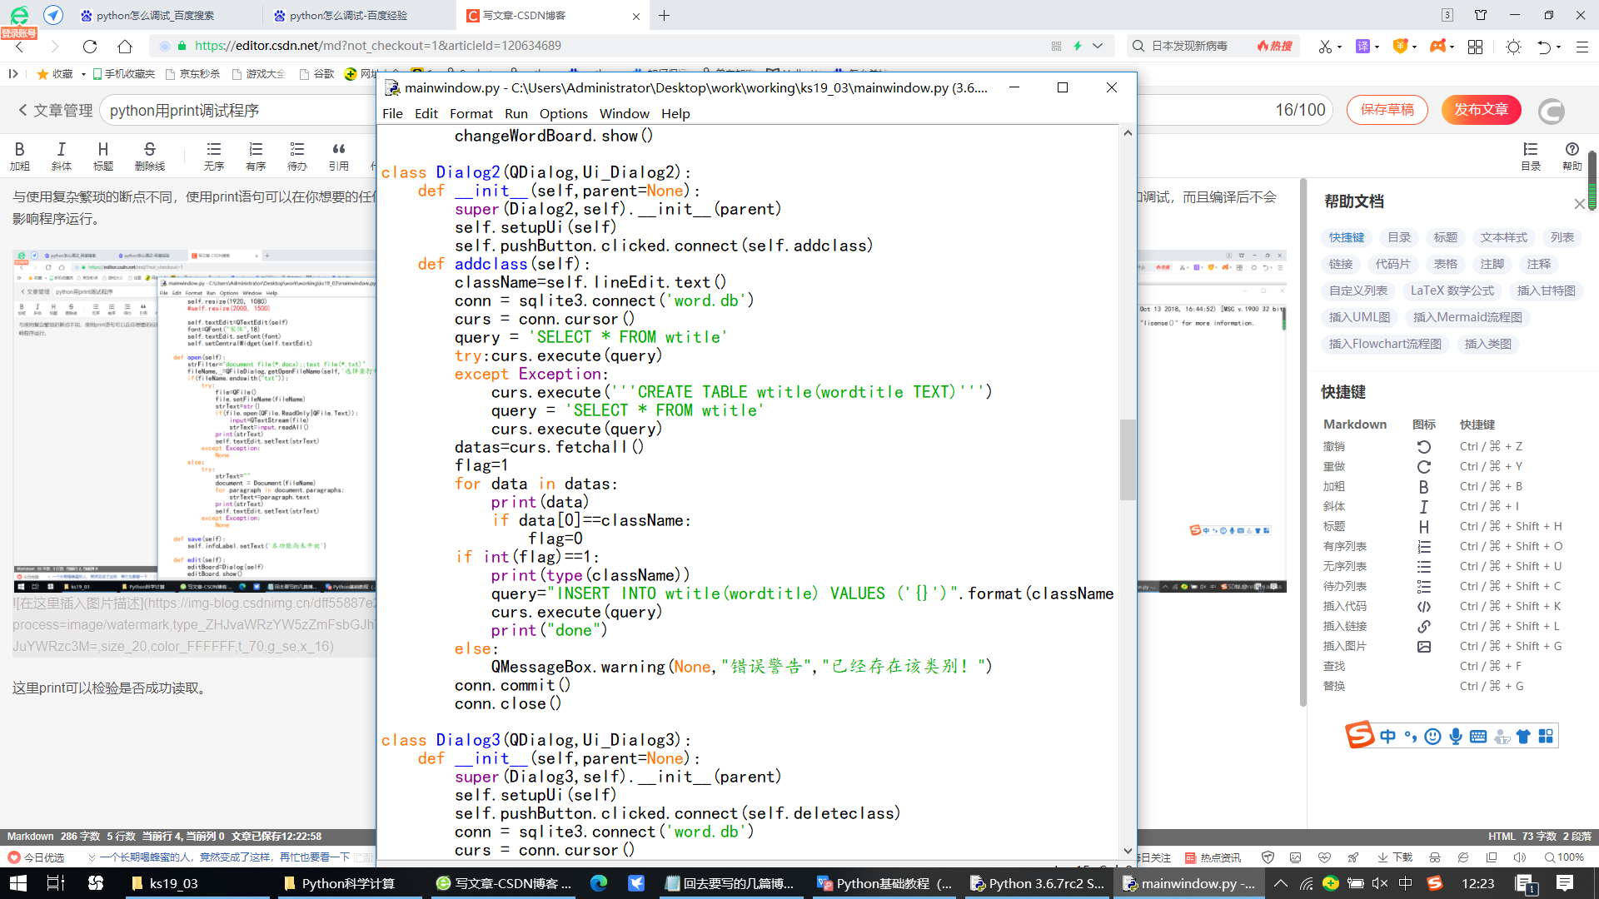This screenshot has width=1599, height=899.
Task: Switch Sogou input to English mode via 中 icon
Action: click(1386, 736)
